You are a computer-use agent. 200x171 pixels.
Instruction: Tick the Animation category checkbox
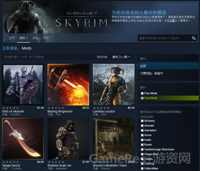pos(142,130)
